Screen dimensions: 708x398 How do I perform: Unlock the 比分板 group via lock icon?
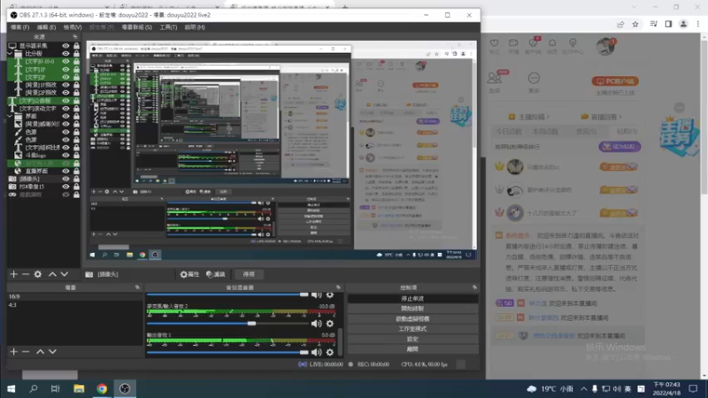click(76, 53)
